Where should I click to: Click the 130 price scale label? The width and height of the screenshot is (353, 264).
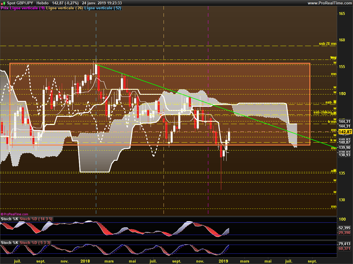(342, 200)
